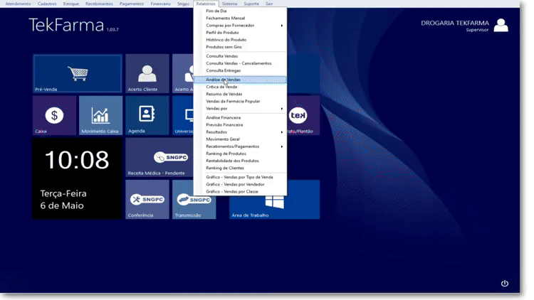This screenshot has height=300, width=534.
Task: Click the power icon at bottom right
Action: (505, 283)
